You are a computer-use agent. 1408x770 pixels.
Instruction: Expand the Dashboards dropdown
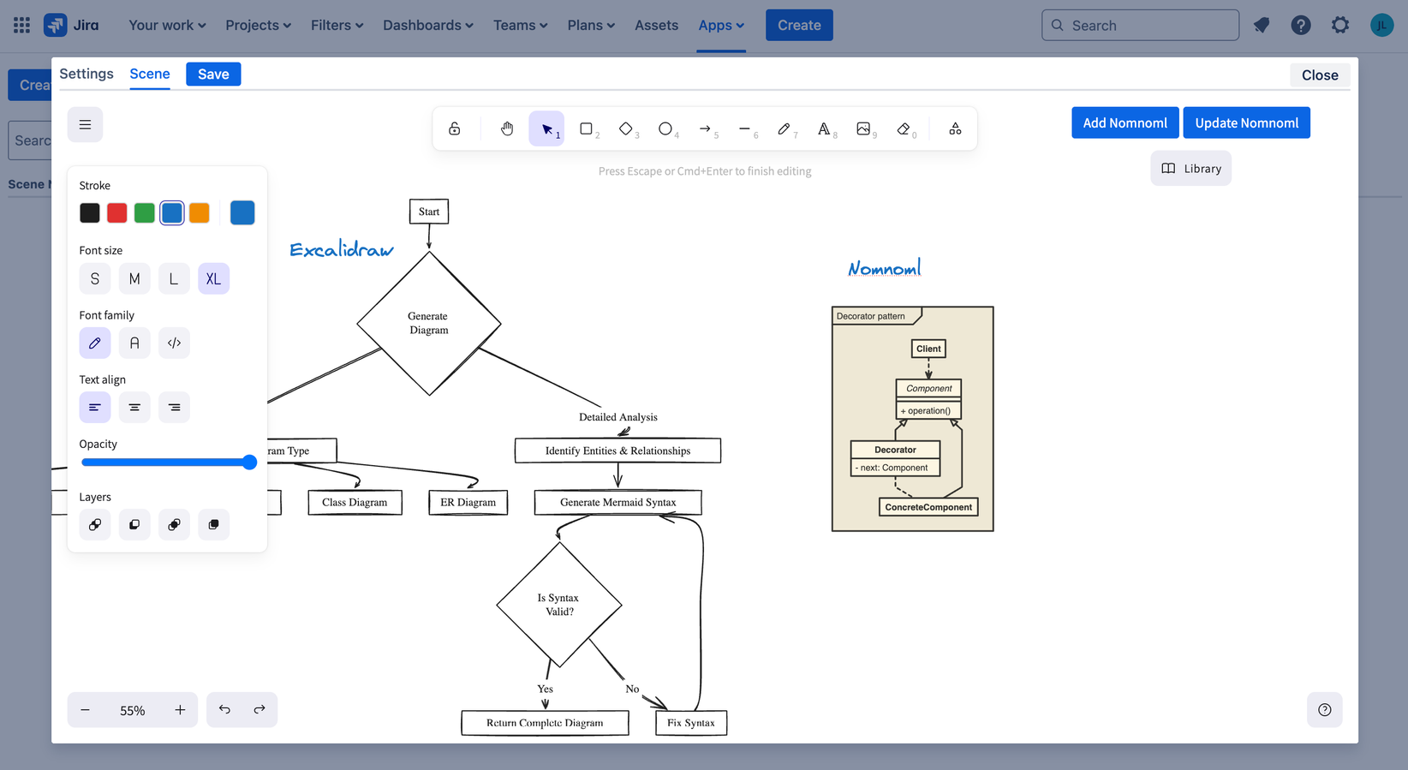coord(427,25)
